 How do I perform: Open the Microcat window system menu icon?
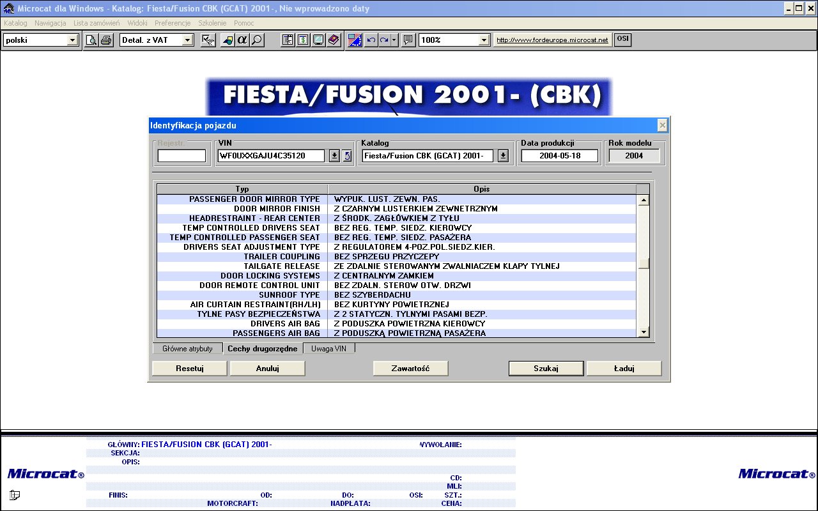click(9, 8)
